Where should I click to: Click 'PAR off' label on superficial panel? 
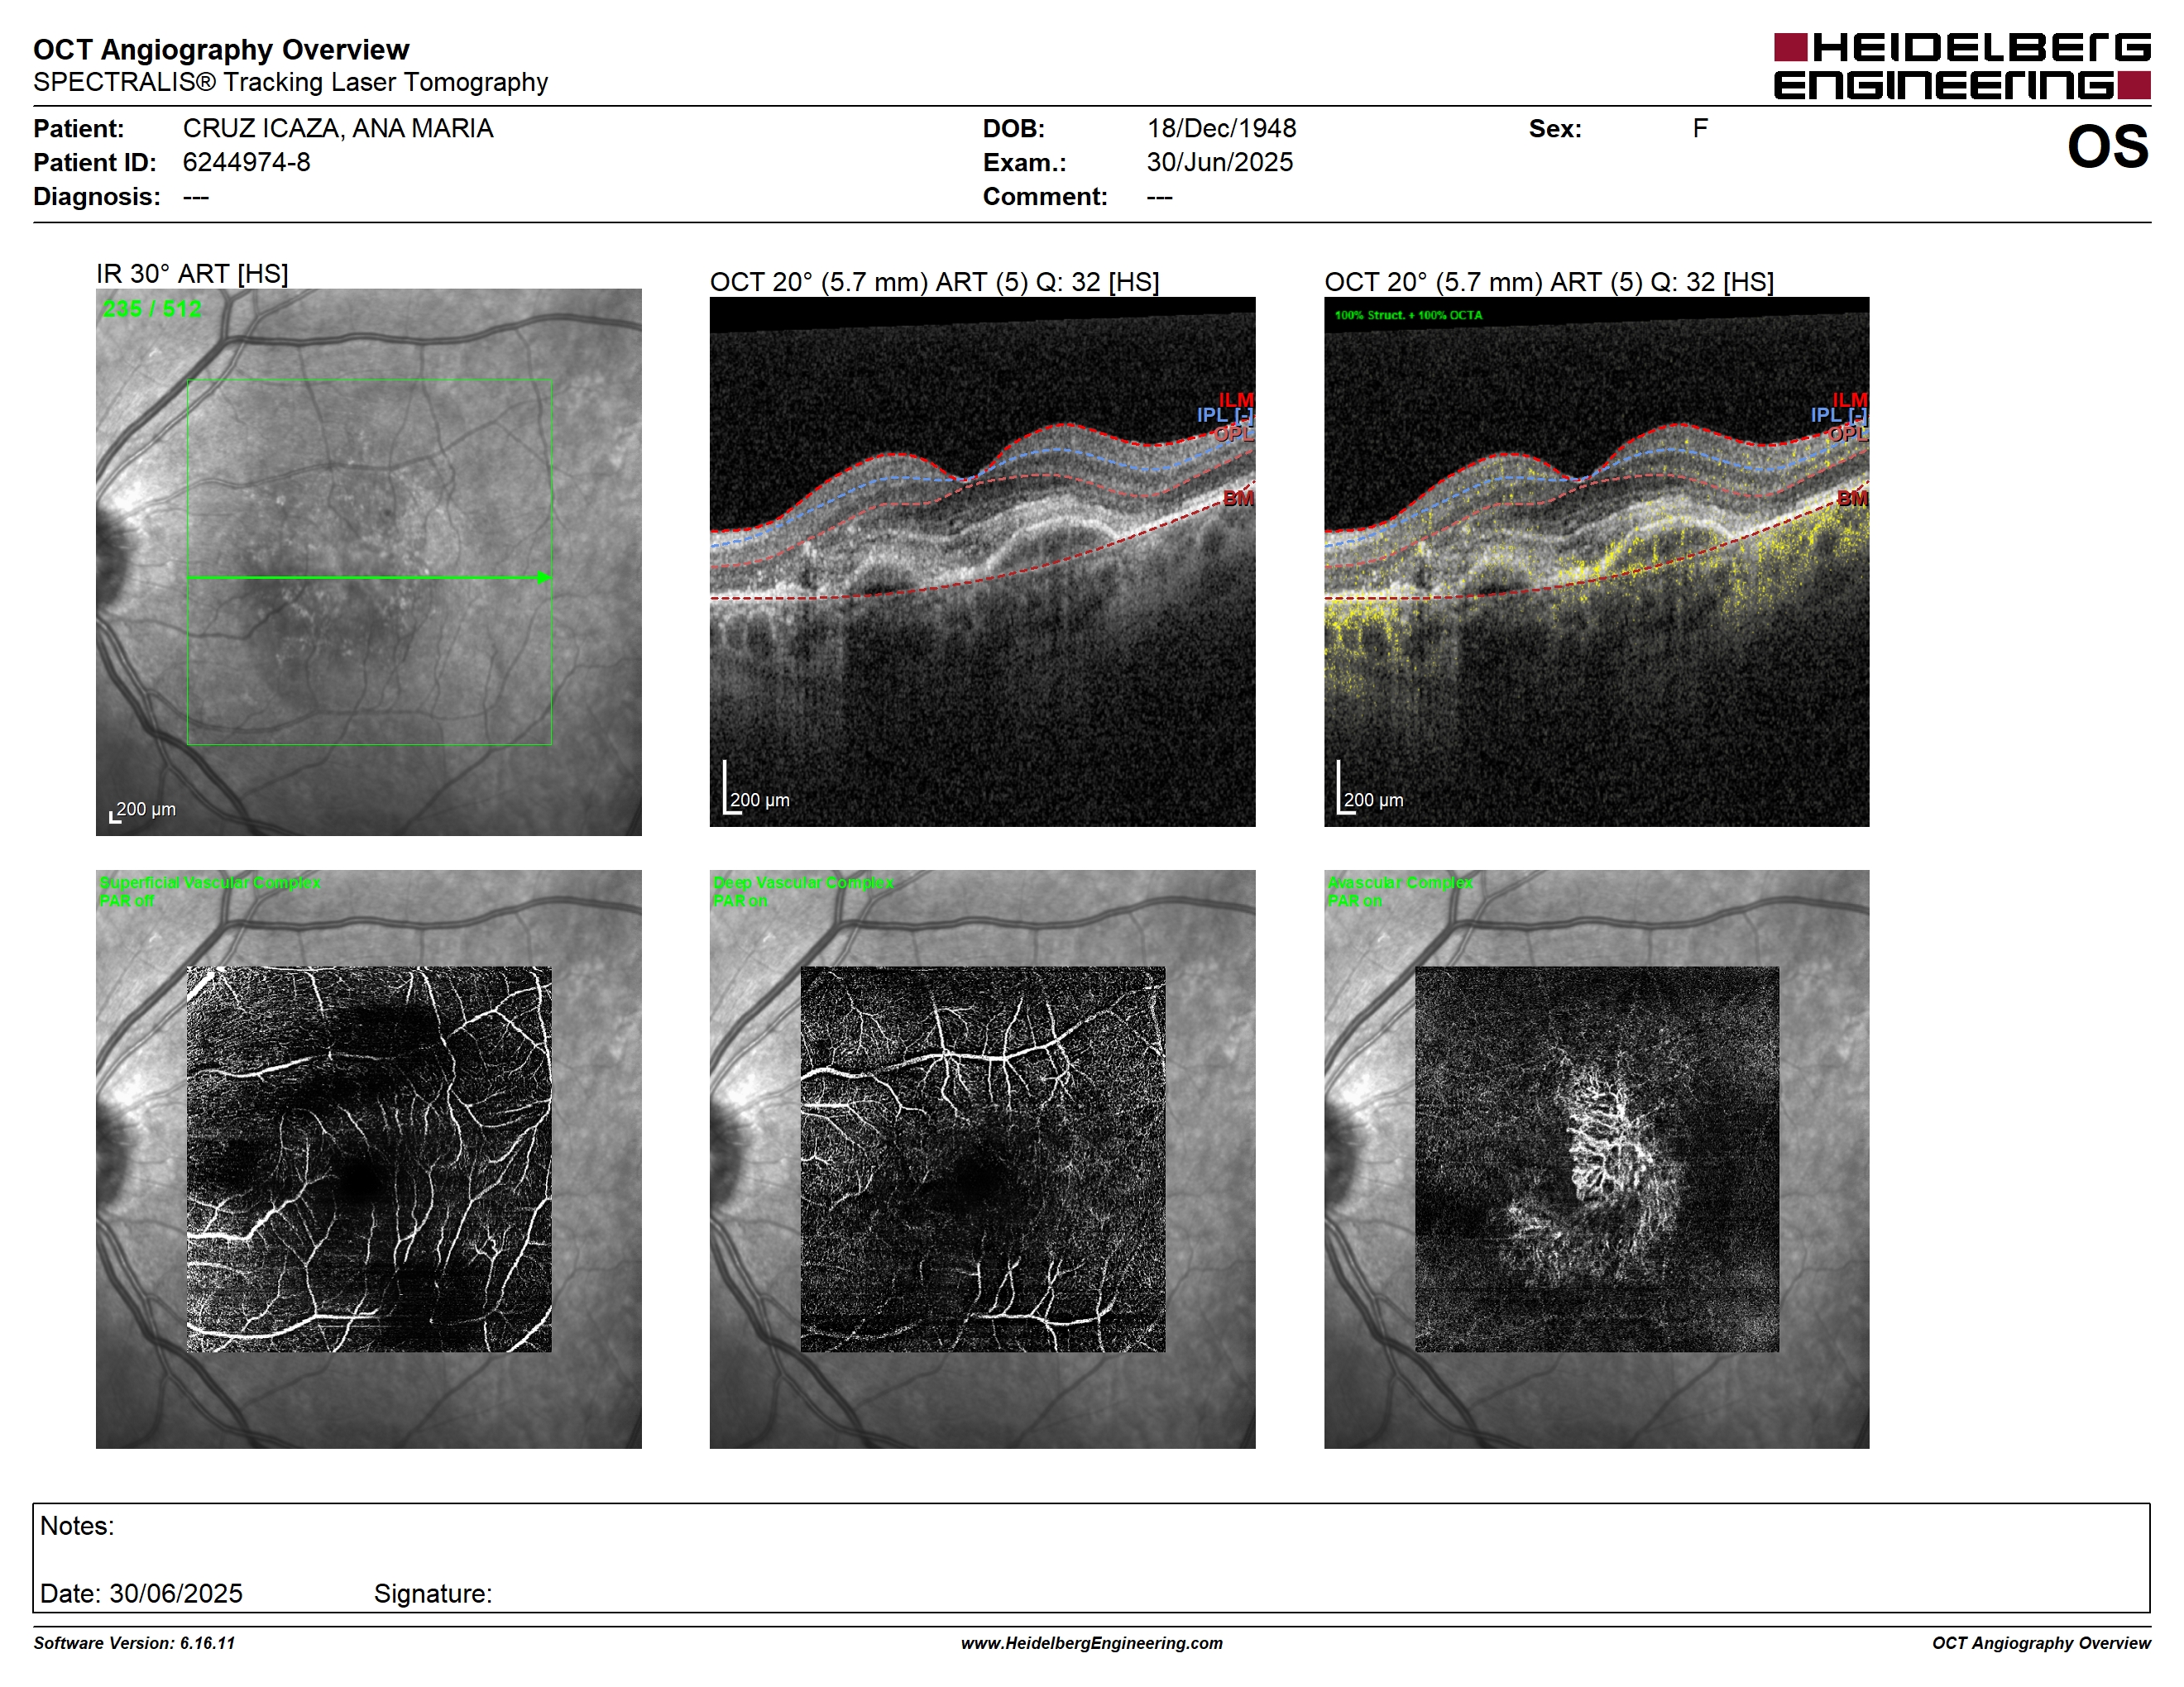click(126, 901)
